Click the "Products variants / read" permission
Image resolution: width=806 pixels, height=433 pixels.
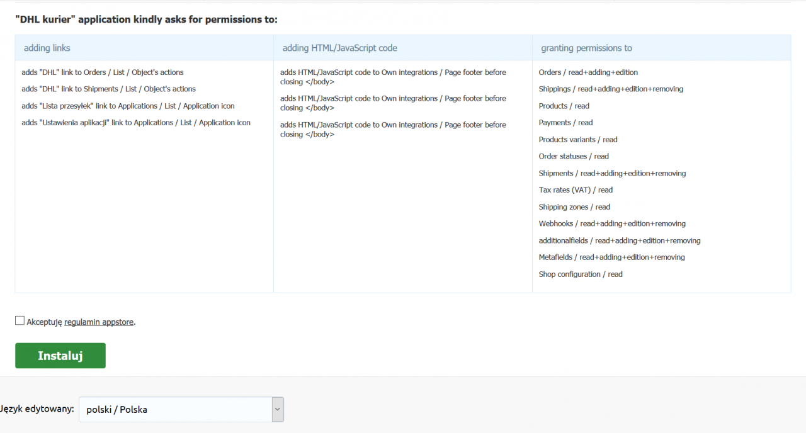click(578, 140)
